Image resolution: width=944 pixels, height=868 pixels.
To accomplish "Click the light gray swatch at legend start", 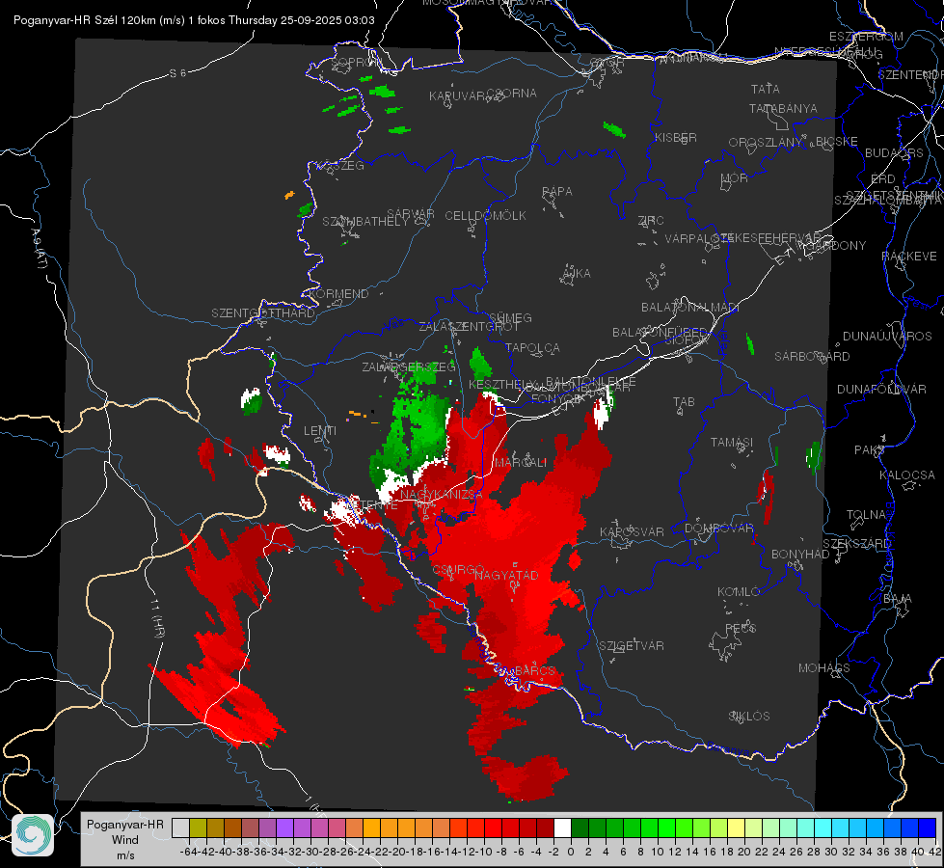I will pyautogui.click(x=180, y=827).
